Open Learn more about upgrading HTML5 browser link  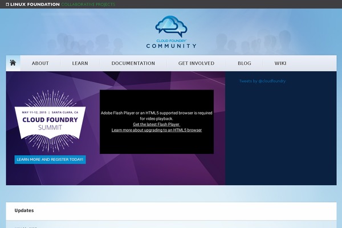point(157,130)
